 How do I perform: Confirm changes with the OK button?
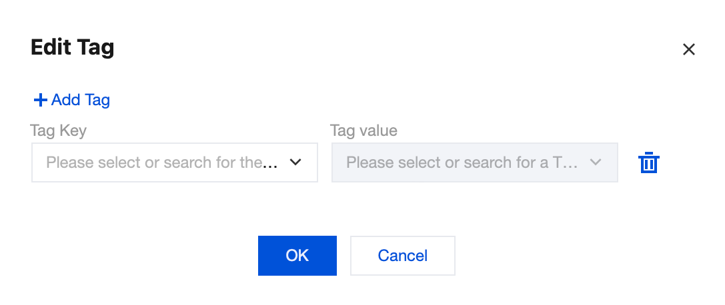tap(297, 256)
